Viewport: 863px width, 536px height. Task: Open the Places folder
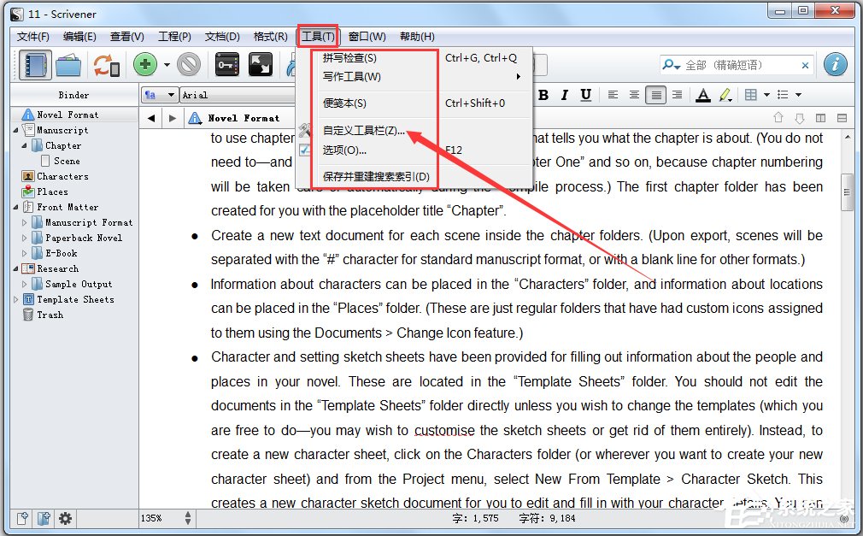tap(52, 191)
